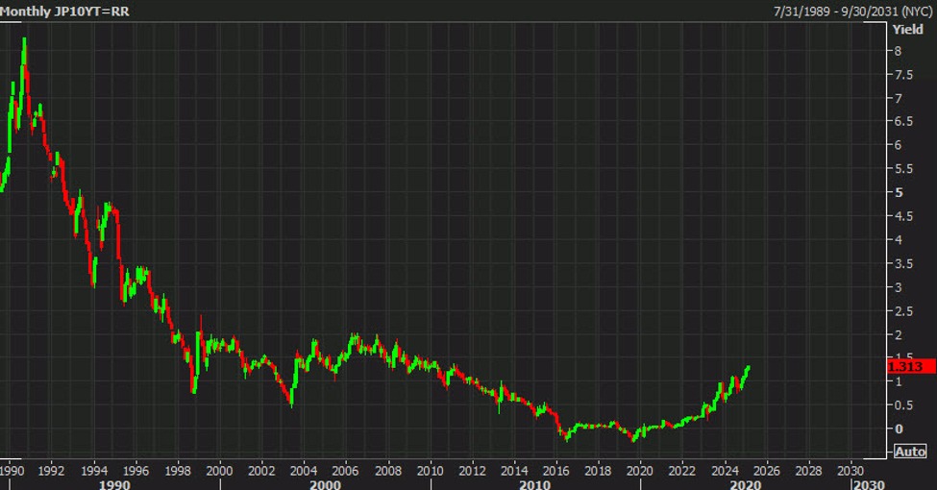This screenshot has height=490, width=937.
Task: Select year 2028 on the time axis
Action: click(808, 471)
